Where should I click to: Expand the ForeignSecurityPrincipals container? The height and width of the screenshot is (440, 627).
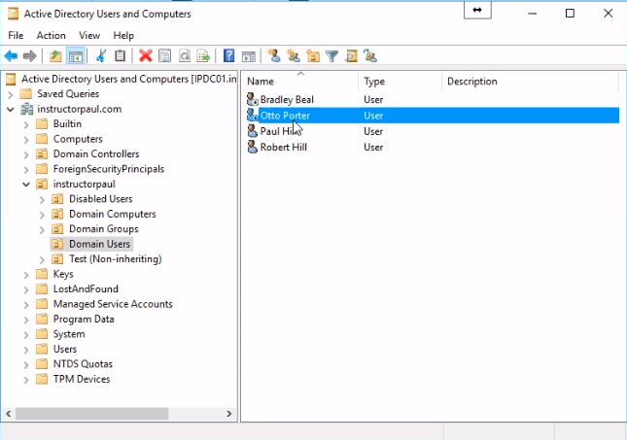coord(26,169)
